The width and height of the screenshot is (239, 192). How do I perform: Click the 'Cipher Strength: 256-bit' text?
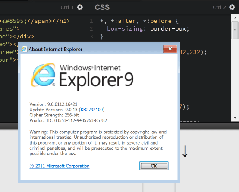[x=54, y=115]
